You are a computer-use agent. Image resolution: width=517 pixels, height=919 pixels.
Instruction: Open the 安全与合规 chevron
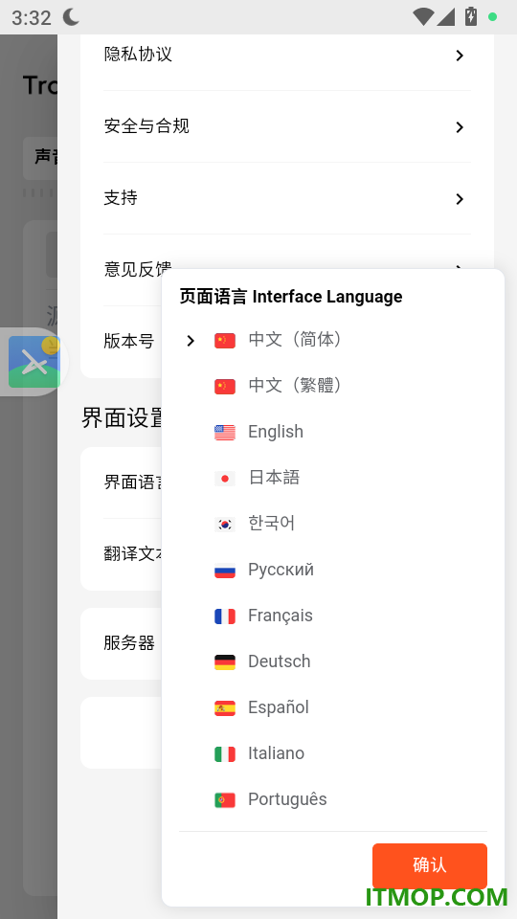pos(460,127)
